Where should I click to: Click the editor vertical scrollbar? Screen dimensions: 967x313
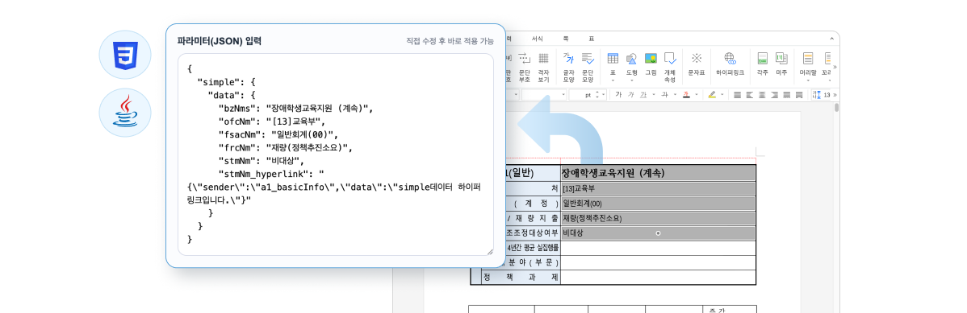tap(836, 108)
